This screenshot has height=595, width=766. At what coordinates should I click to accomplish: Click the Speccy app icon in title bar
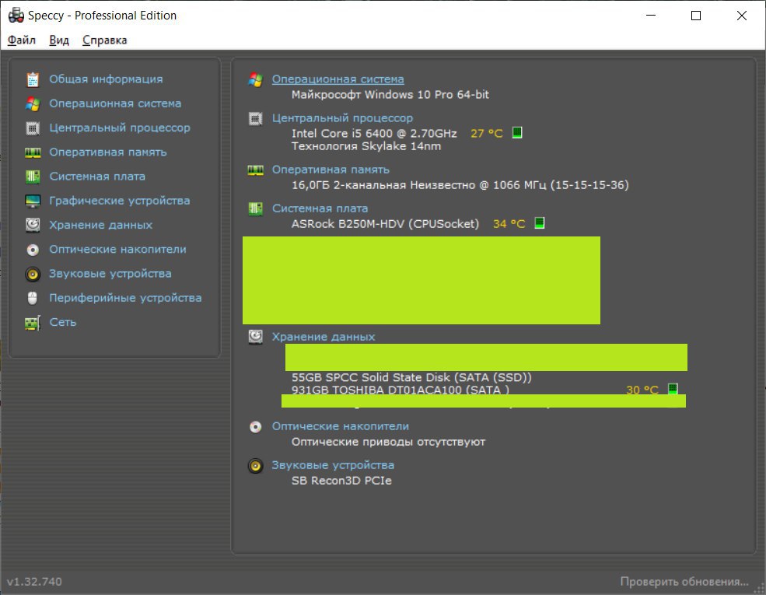(16, 15)
